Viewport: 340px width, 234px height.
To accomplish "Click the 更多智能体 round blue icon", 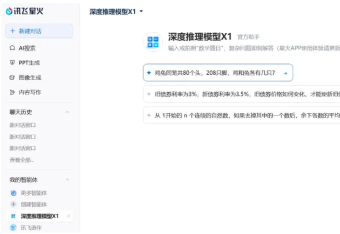I will pyautogui.click(x=14, y=193).
